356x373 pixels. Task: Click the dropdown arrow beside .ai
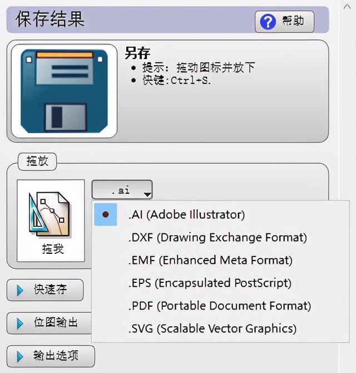[x=147, y=195]
